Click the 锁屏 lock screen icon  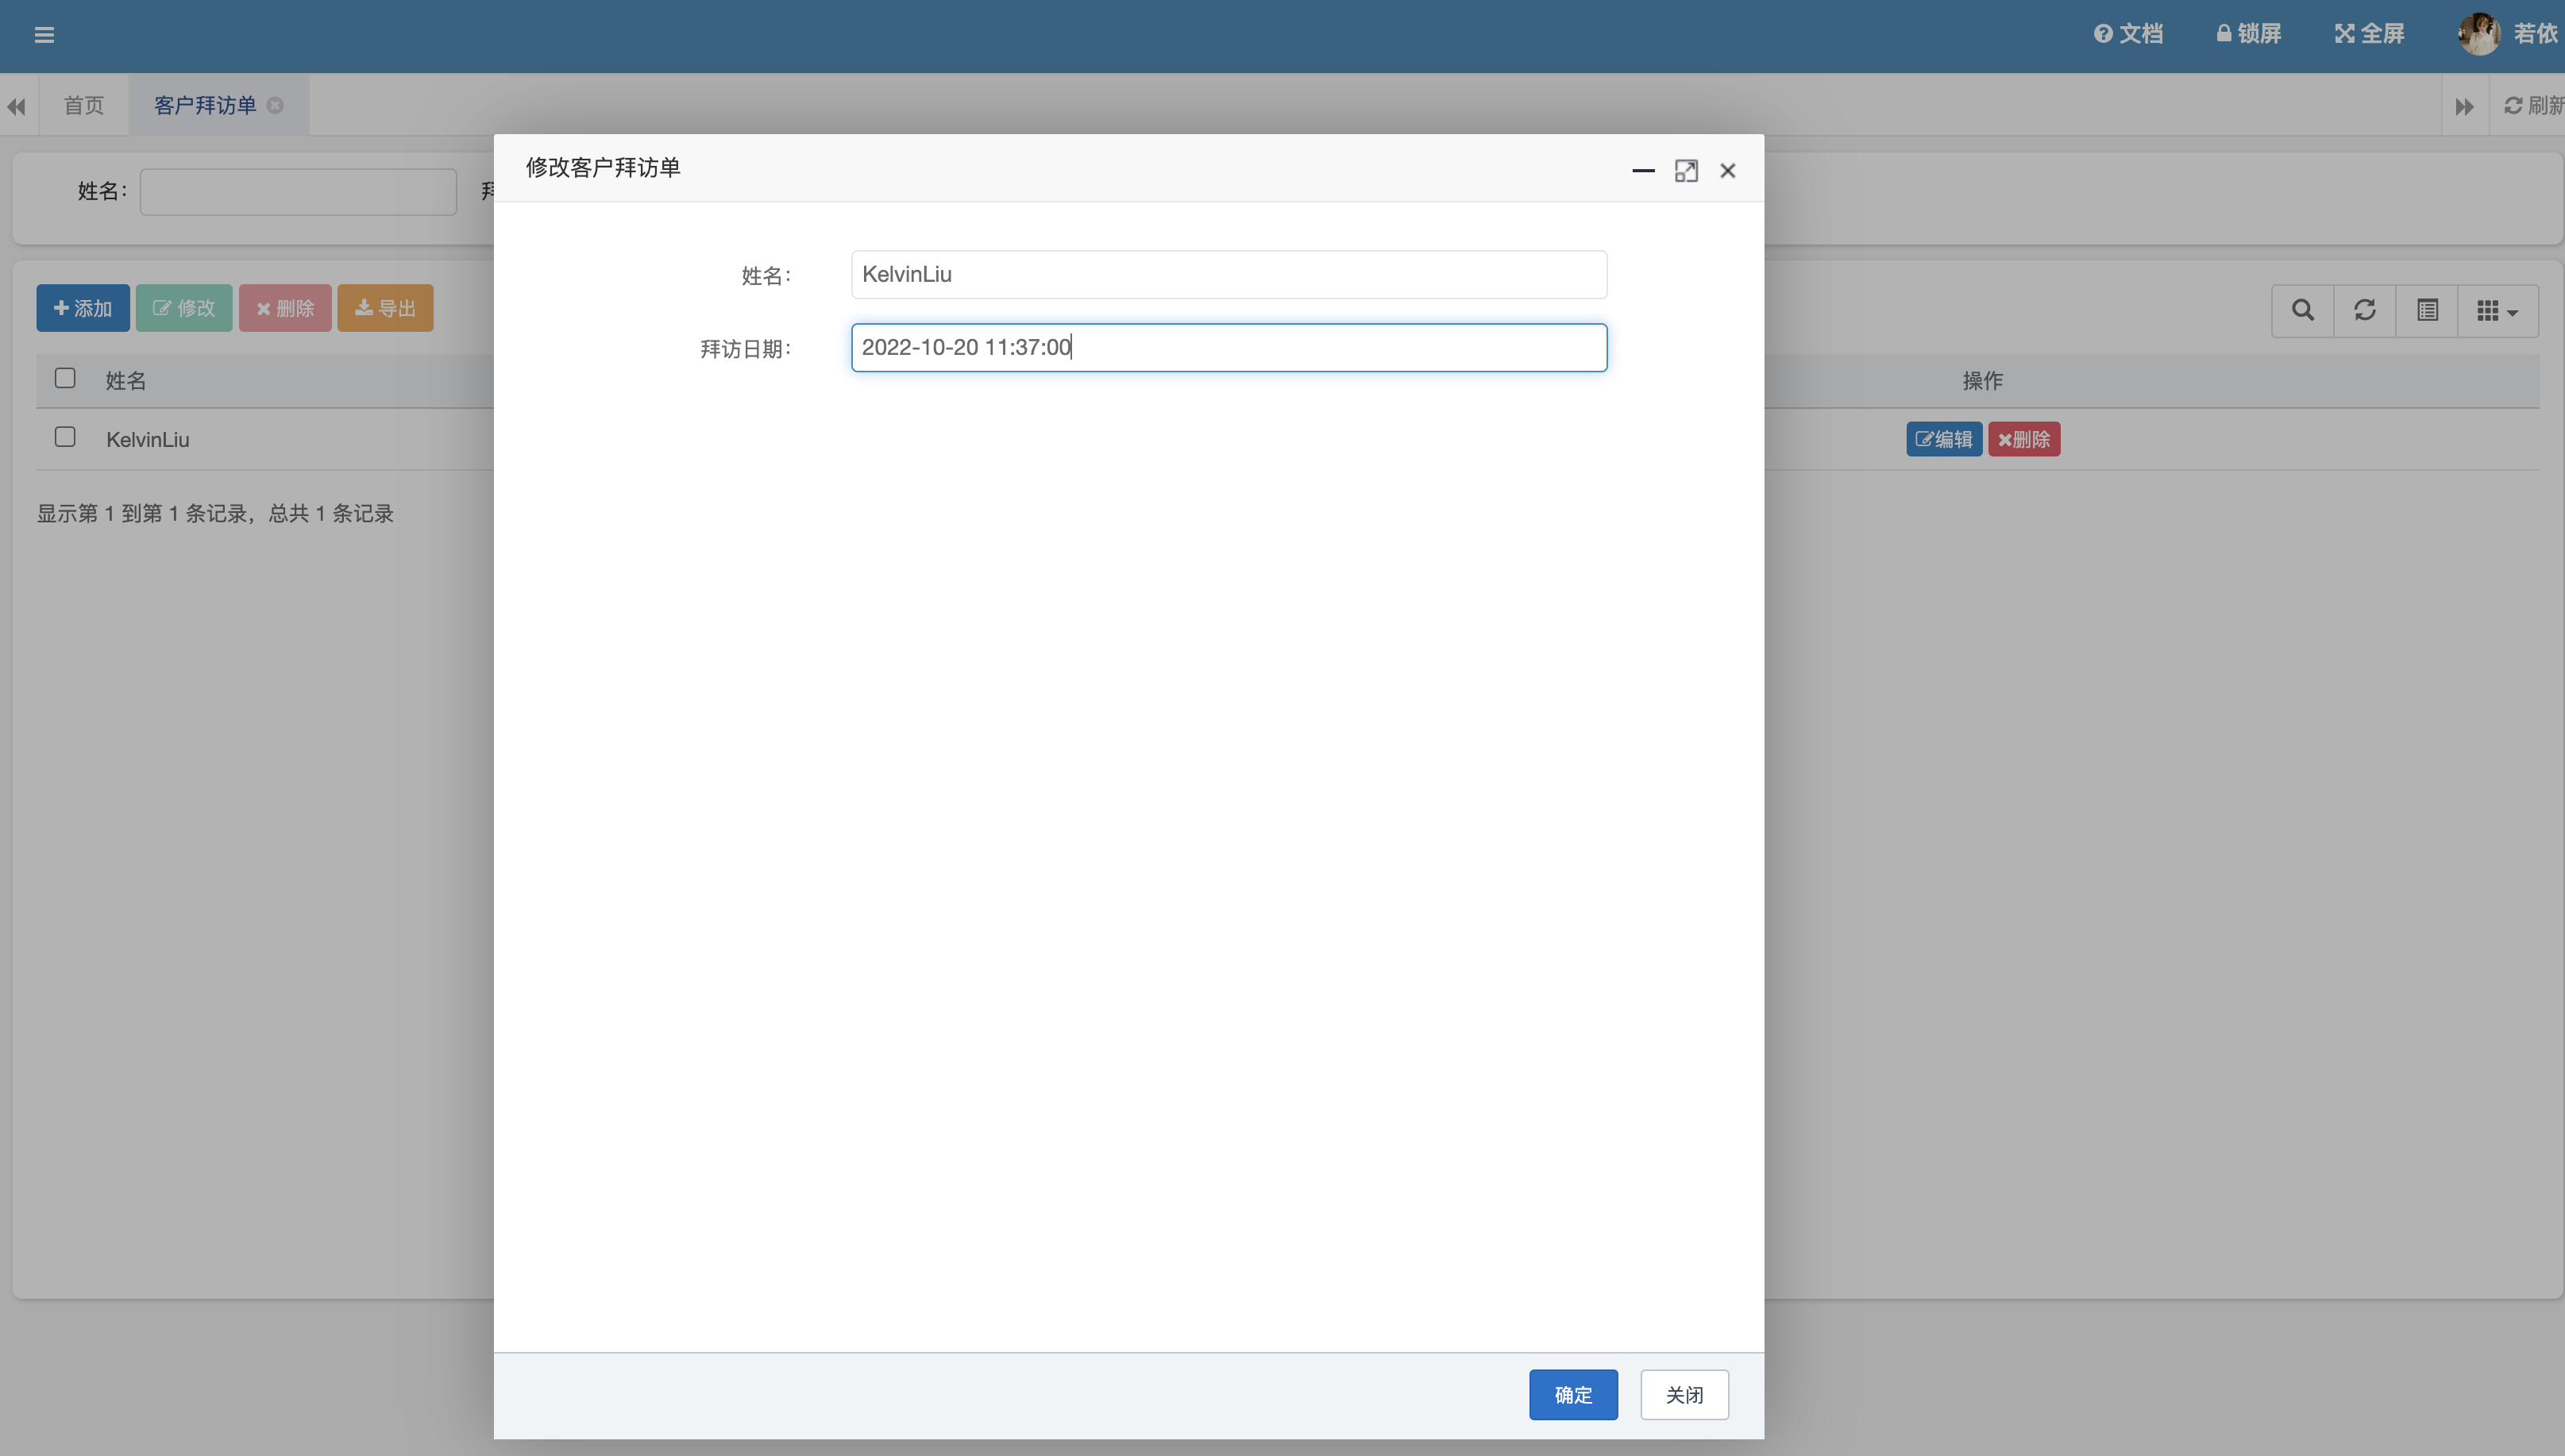2247,34
